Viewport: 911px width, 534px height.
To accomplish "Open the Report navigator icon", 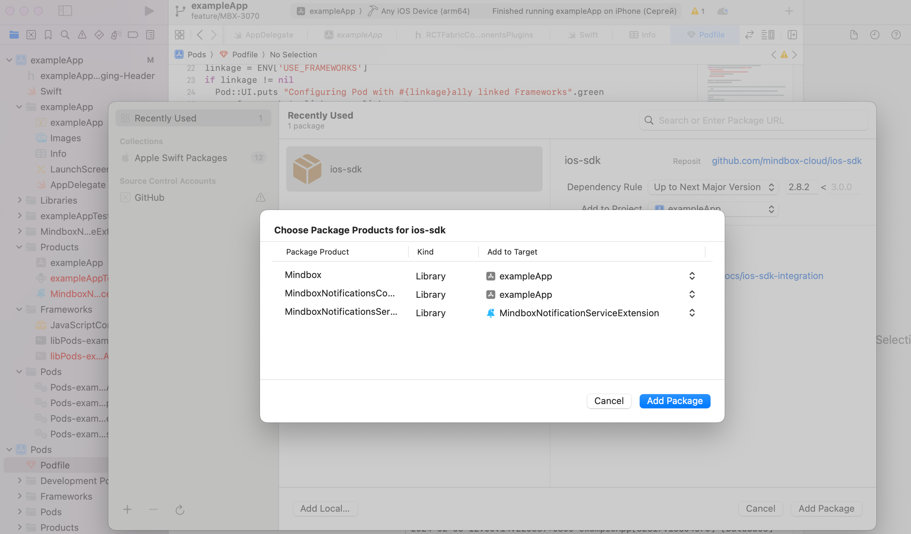I will (x=150, y=35).
